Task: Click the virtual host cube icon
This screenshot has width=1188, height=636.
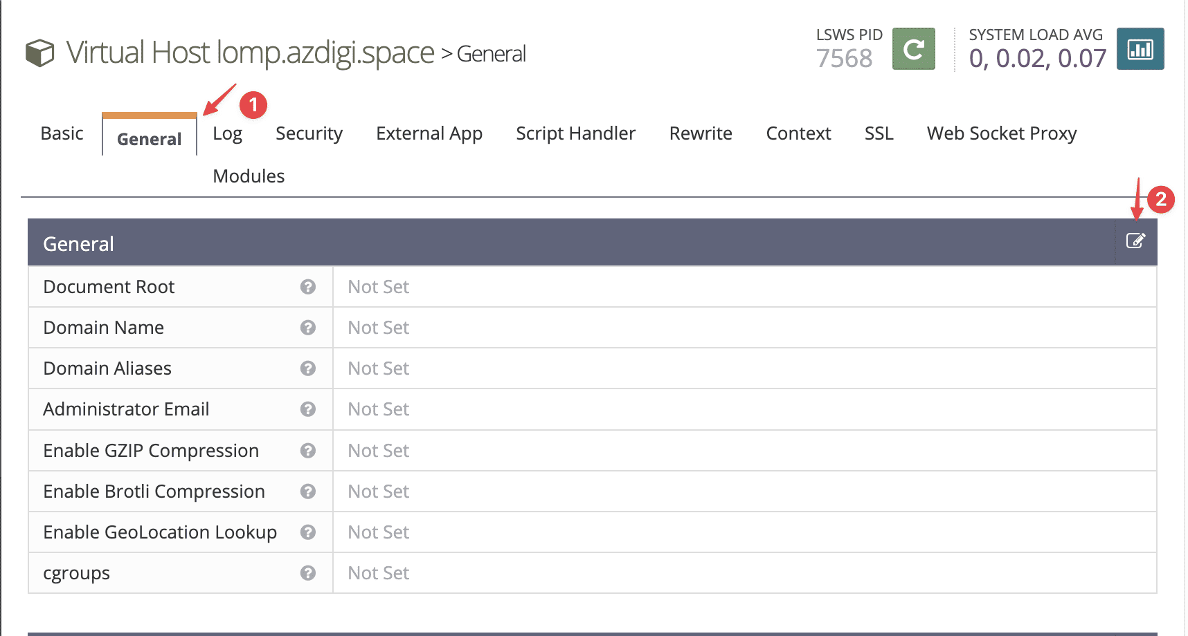Action: point(39,53)
